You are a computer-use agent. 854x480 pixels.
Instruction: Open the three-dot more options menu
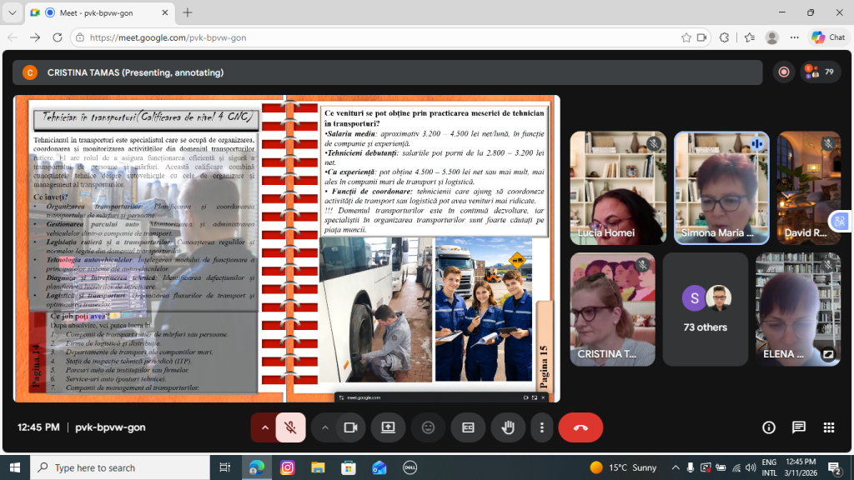coord(542,427)
